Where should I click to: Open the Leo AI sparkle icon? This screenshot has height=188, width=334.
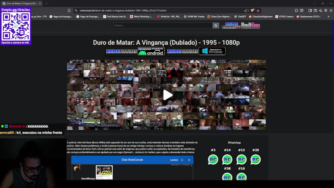click(320, 10)
